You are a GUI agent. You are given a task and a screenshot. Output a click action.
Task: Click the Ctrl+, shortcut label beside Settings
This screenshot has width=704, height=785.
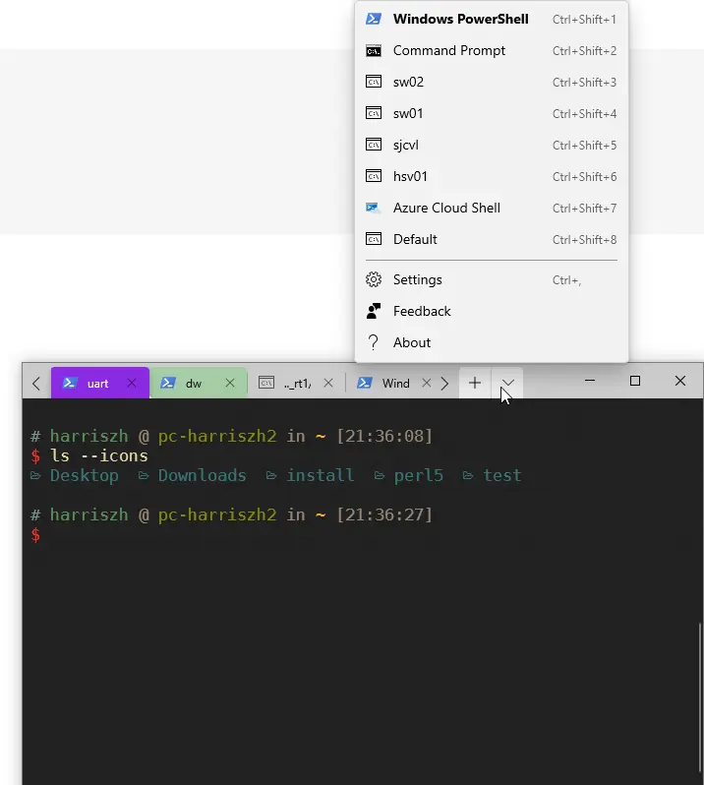(566, 280)
